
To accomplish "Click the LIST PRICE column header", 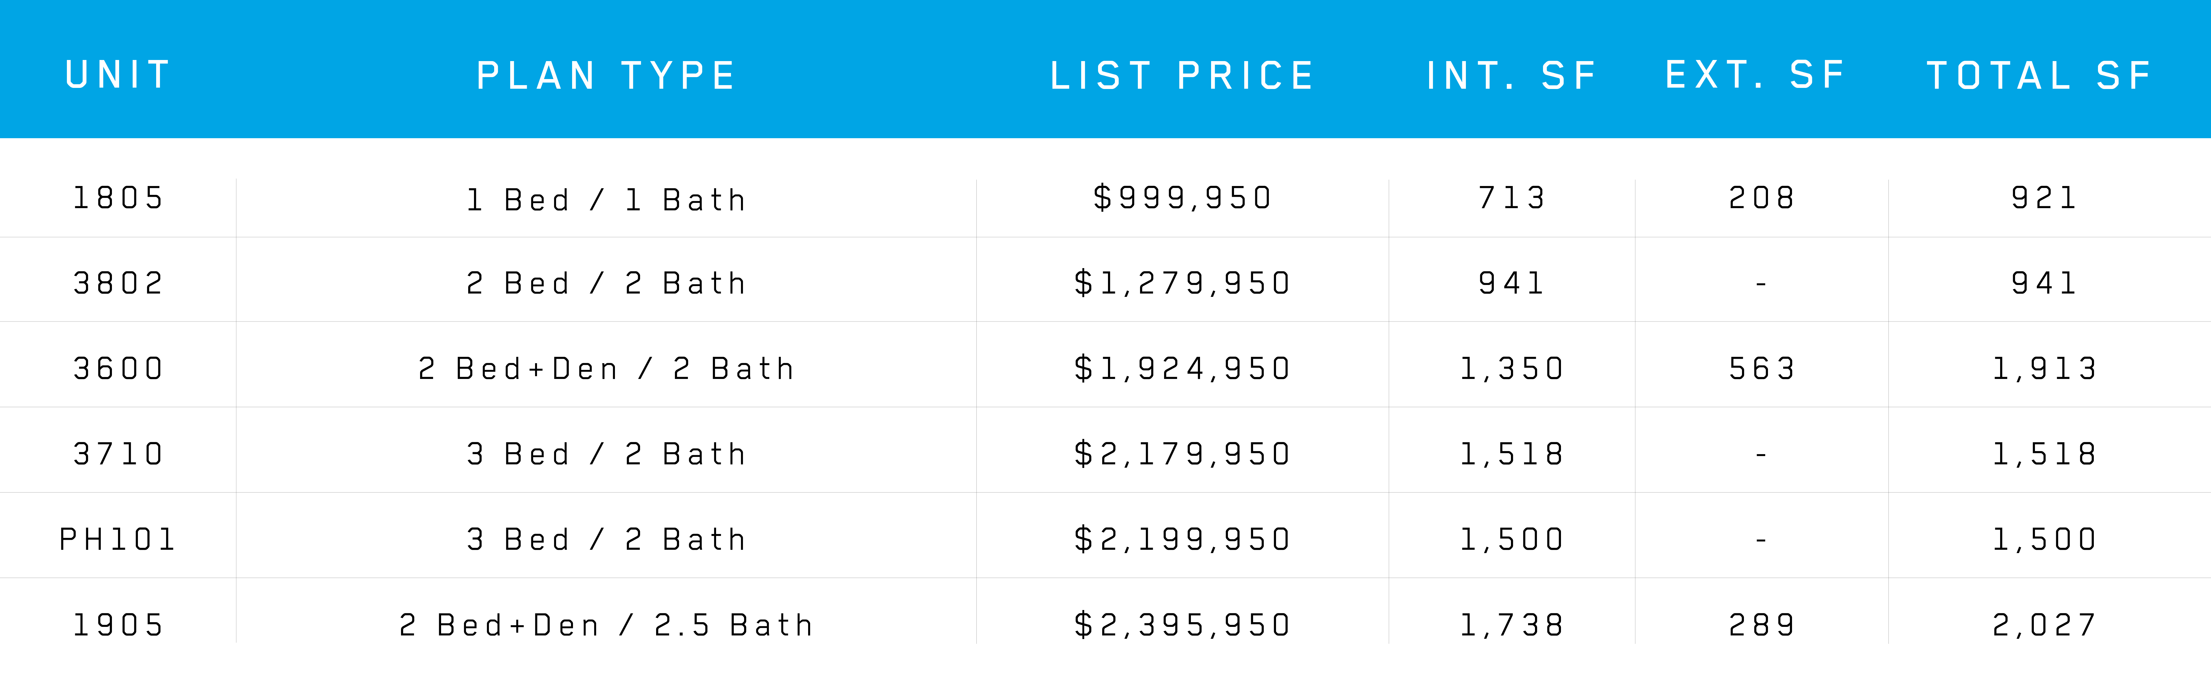I will click(x=1182, y=75).
